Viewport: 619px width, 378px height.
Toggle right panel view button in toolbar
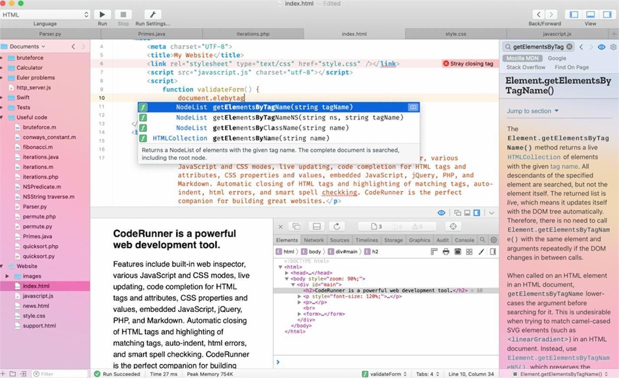pyautogui.click(x=607, y=14)
